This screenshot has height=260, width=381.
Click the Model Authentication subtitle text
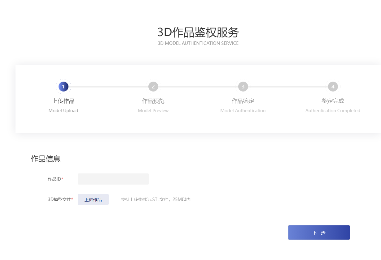coord(243,111)
